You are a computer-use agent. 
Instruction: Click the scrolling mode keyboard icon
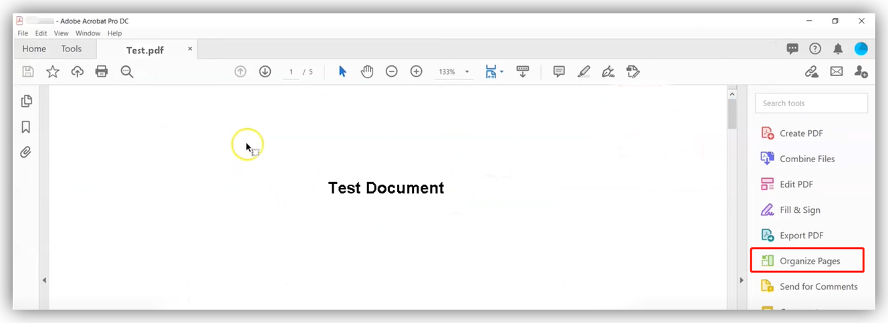click(x=523, y=71)
